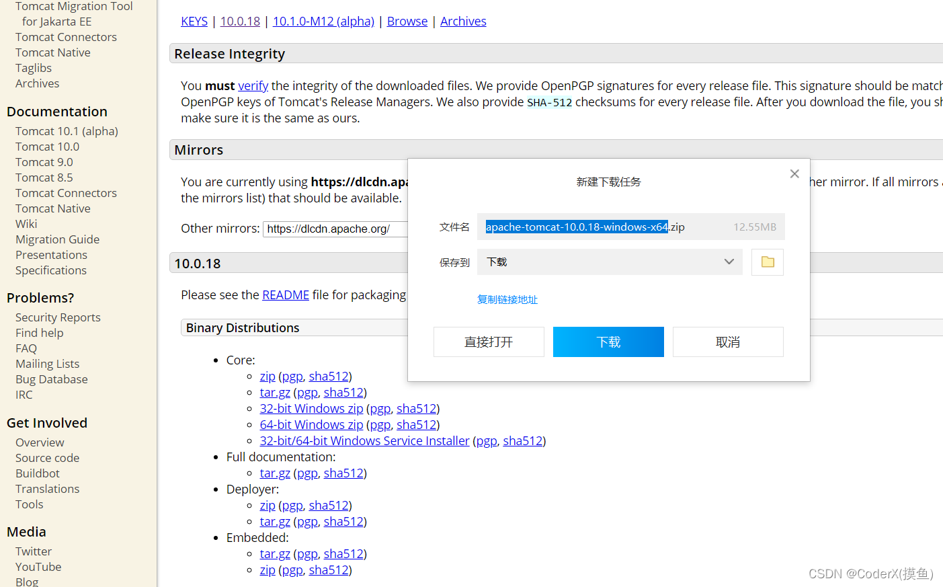Open Wiki in the sidebar
Image resolution: width=943 pixels, height=587 pixels.
pos(26,224)
